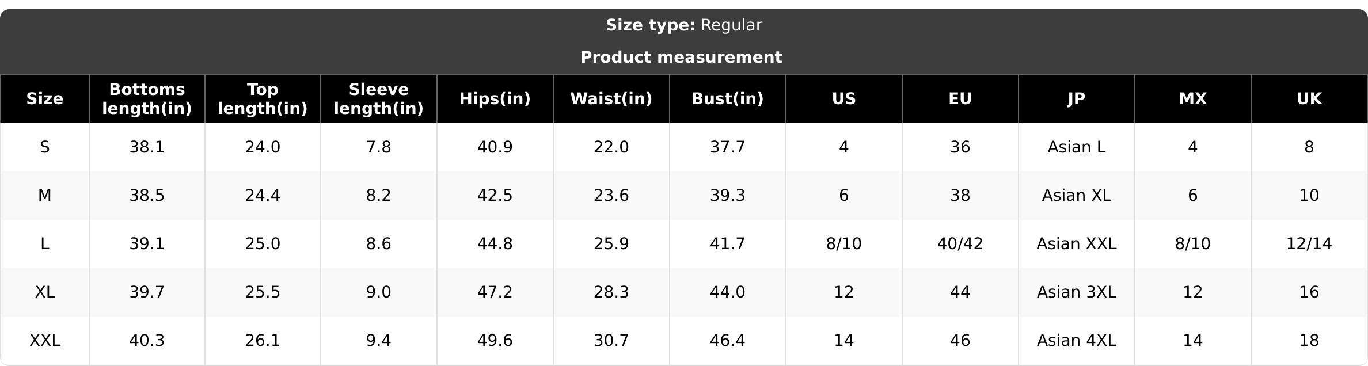Viewport: 1368px width, 366px height.
Task: Select the M size row label
Action: (x=44, y=196)
